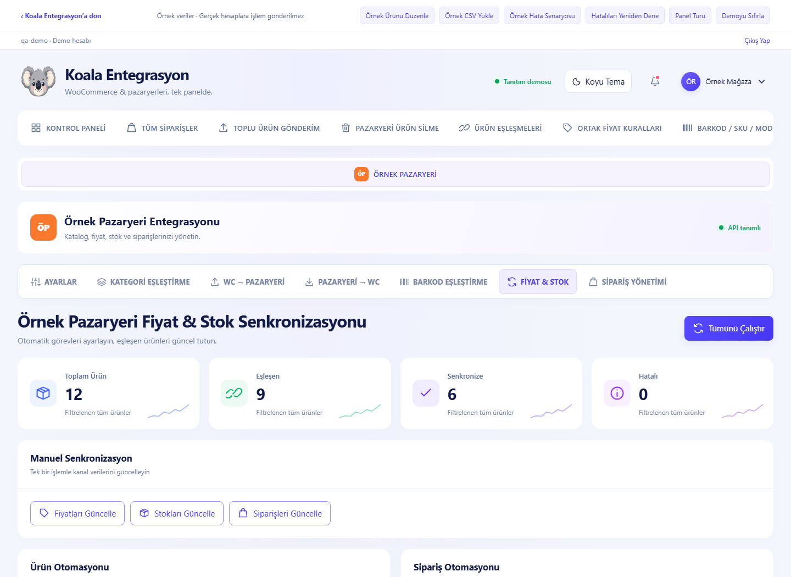Switch to Barkod Eşleştirme tab
The image size is (791, 577).
click(x=443, y=282)
